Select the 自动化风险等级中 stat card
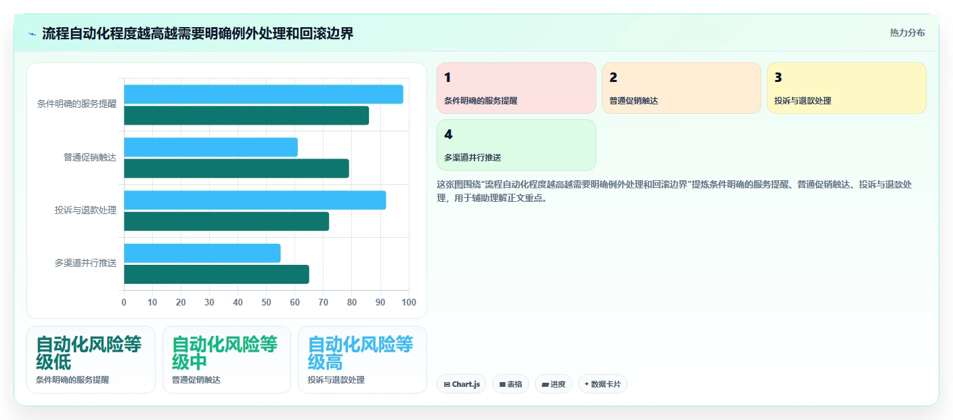 click(227, 360)
